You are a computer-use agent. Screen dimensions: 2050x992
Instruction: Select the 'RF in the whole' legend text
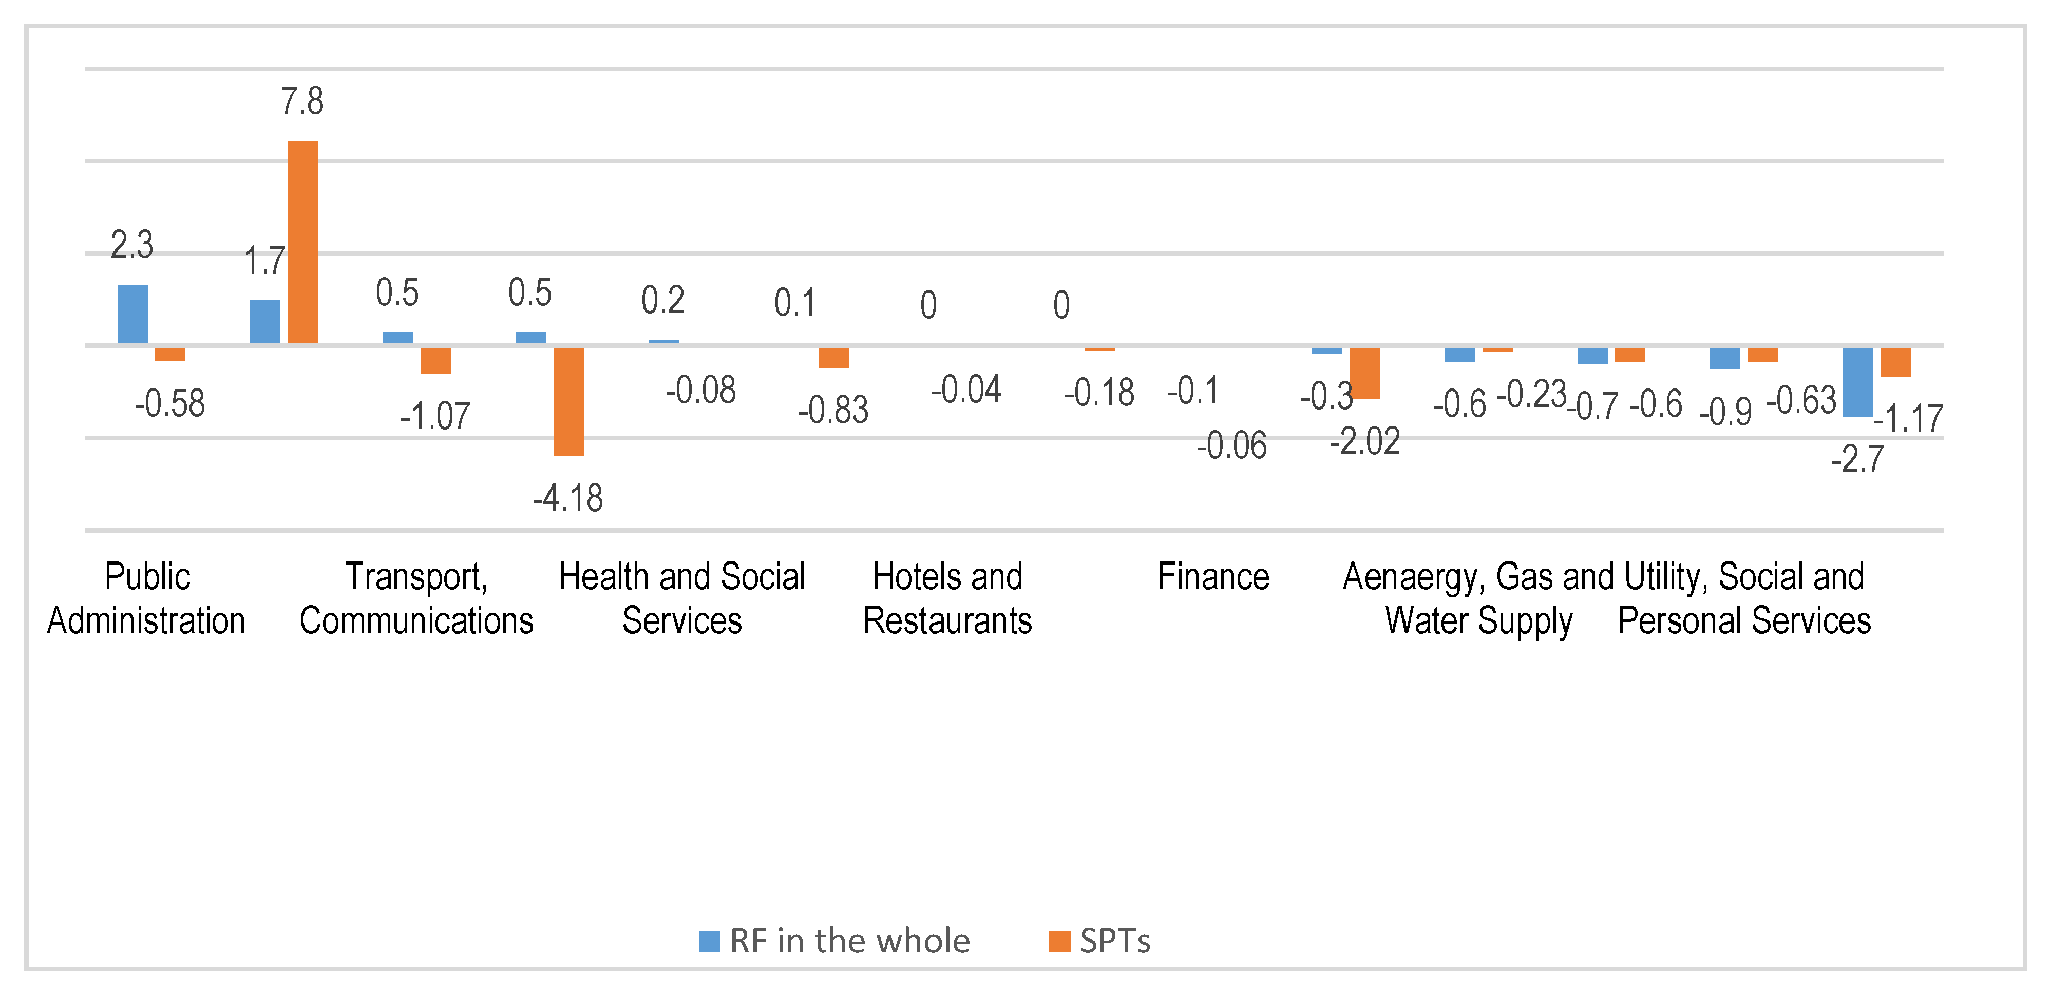(x=850, y=941)
